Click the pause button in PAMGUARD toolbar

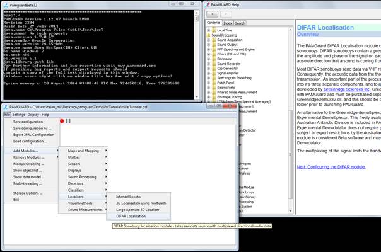pos(68,121)
